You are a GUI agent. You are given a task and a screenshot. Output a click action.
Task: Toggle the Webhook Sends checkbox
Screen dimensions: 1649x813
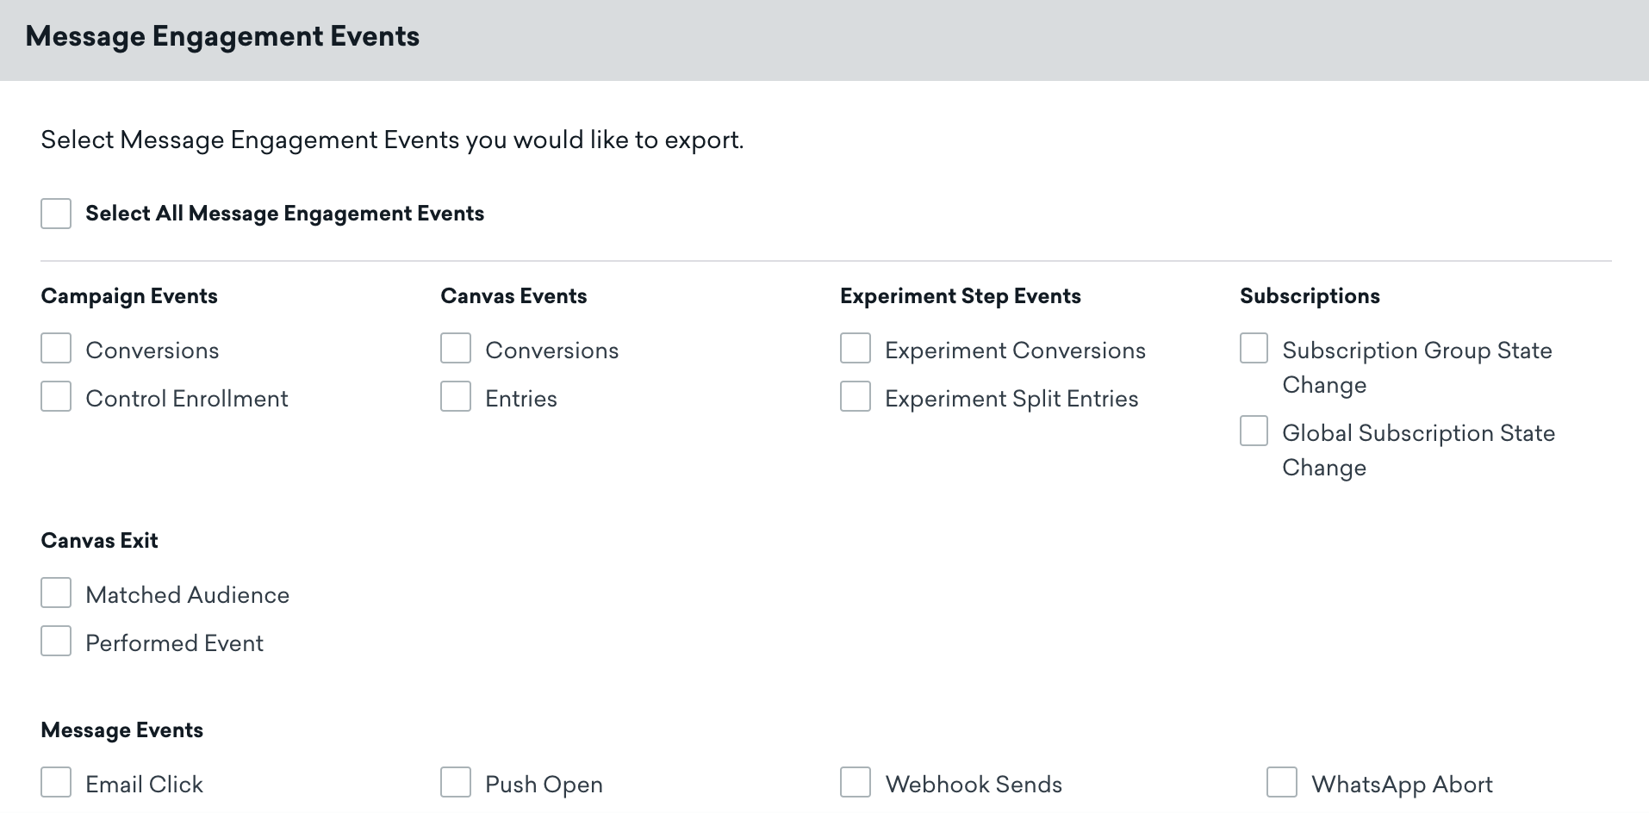point(856,783)
